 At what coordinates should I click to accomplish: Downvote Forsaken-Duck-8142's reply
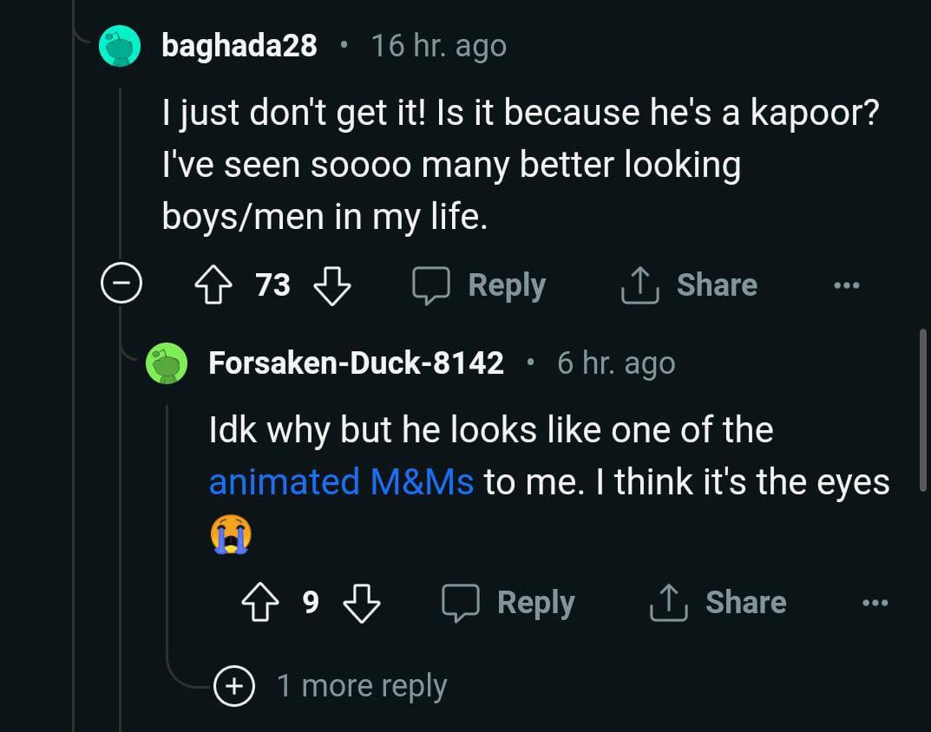[x=362, y=603]
